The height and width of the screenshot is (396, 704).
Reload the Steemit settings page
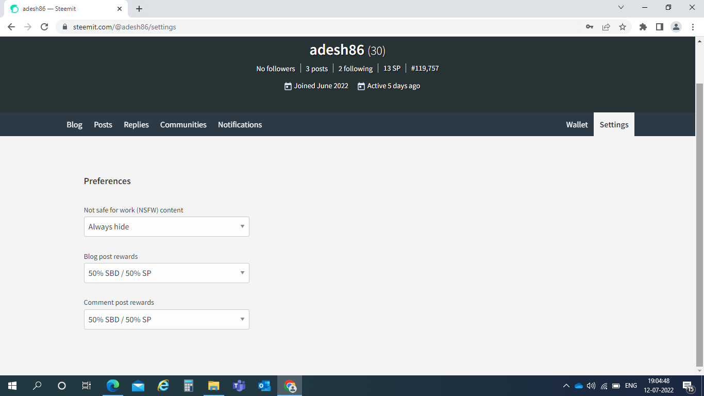[44, 27]
